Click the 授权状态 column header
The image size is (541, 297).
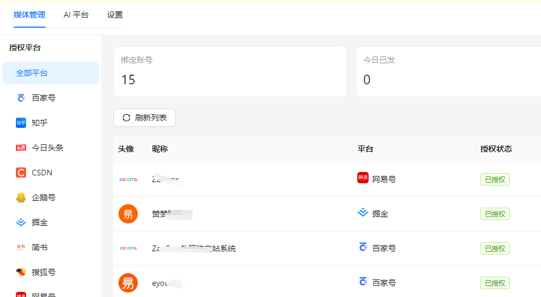pos(496,149)
